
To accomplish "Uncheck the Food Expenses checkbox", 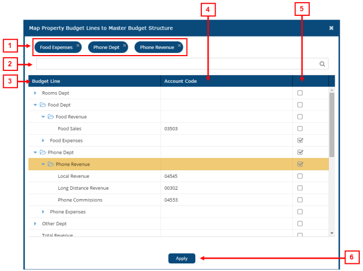I will coord(300,141).
